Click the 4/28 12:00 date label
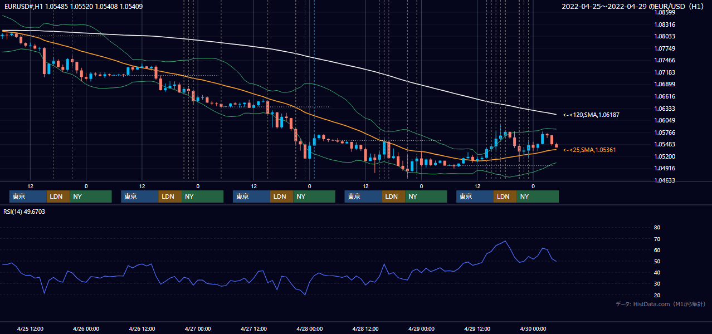The image size is (712, 334). tap(365, 328)
